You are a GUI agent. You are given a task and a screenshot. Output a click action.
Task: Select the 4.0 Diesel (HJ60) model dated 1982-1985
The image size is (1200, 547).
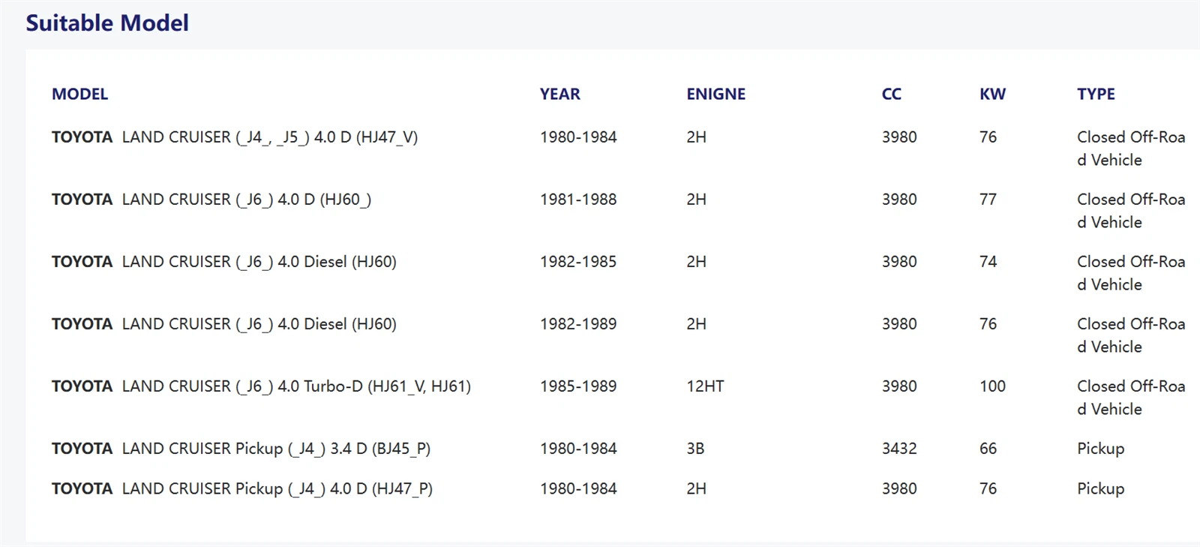pos(259,262)
